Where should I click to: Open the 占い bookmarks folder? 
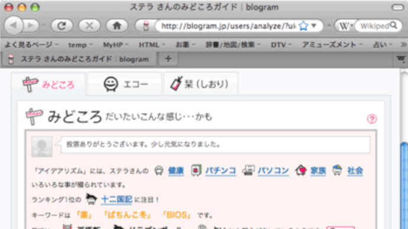click(x=383, y=45)
